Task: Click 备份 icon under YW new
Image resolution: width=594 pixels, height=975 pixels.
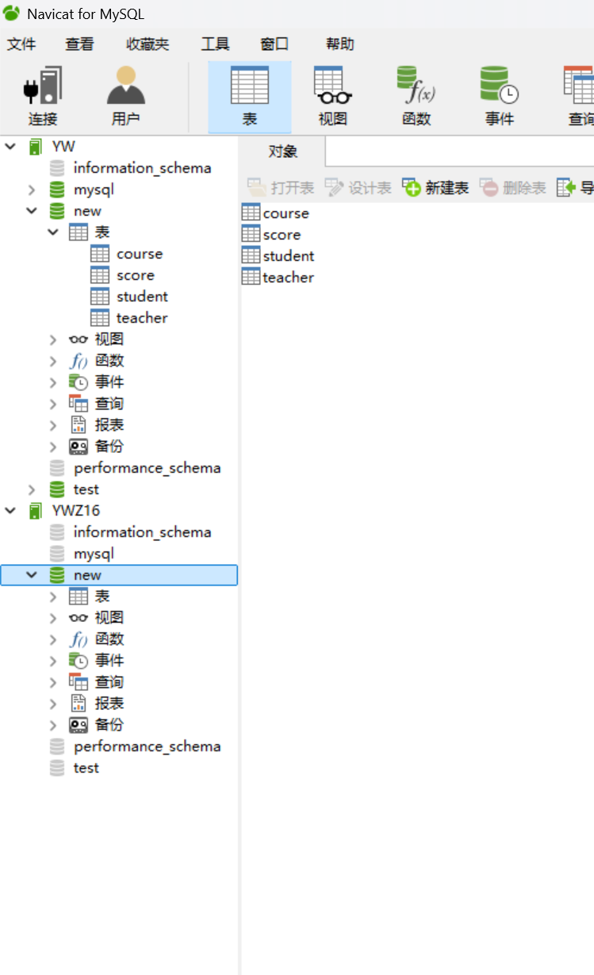Action: click(x=79, y=447)
